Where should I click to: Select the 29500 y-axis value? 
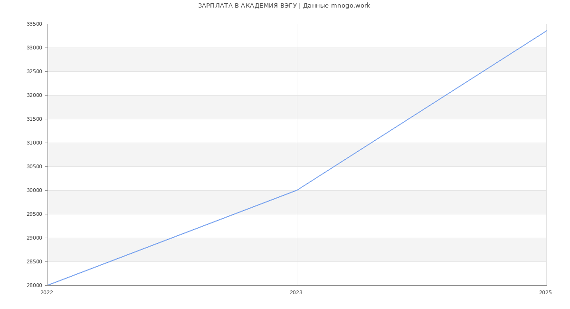tap(34, 214)
